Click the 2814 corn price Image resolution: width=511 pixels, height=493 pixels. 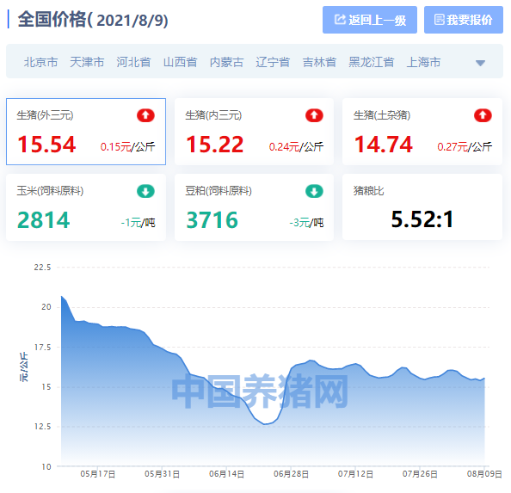43,220
